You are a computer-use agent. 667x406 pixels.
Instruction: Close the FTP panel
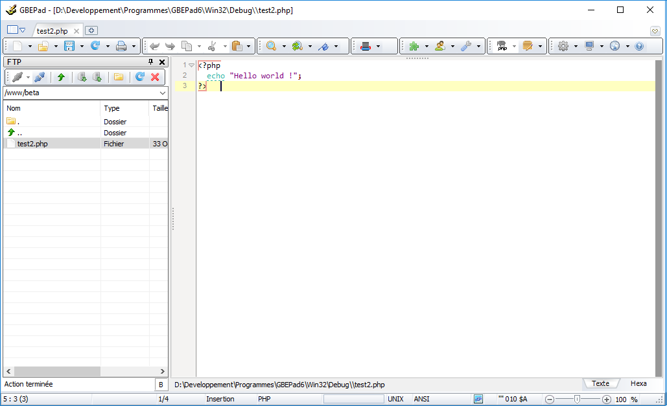tap(162, 62)
